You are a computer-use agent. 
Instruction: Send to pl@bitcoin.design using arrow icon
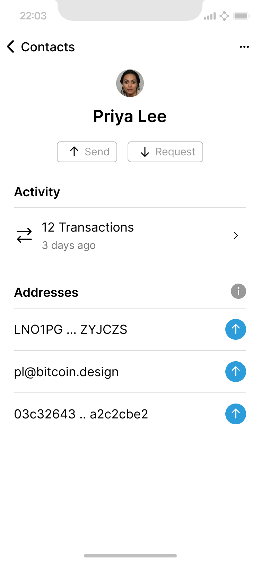click(236, 372)
